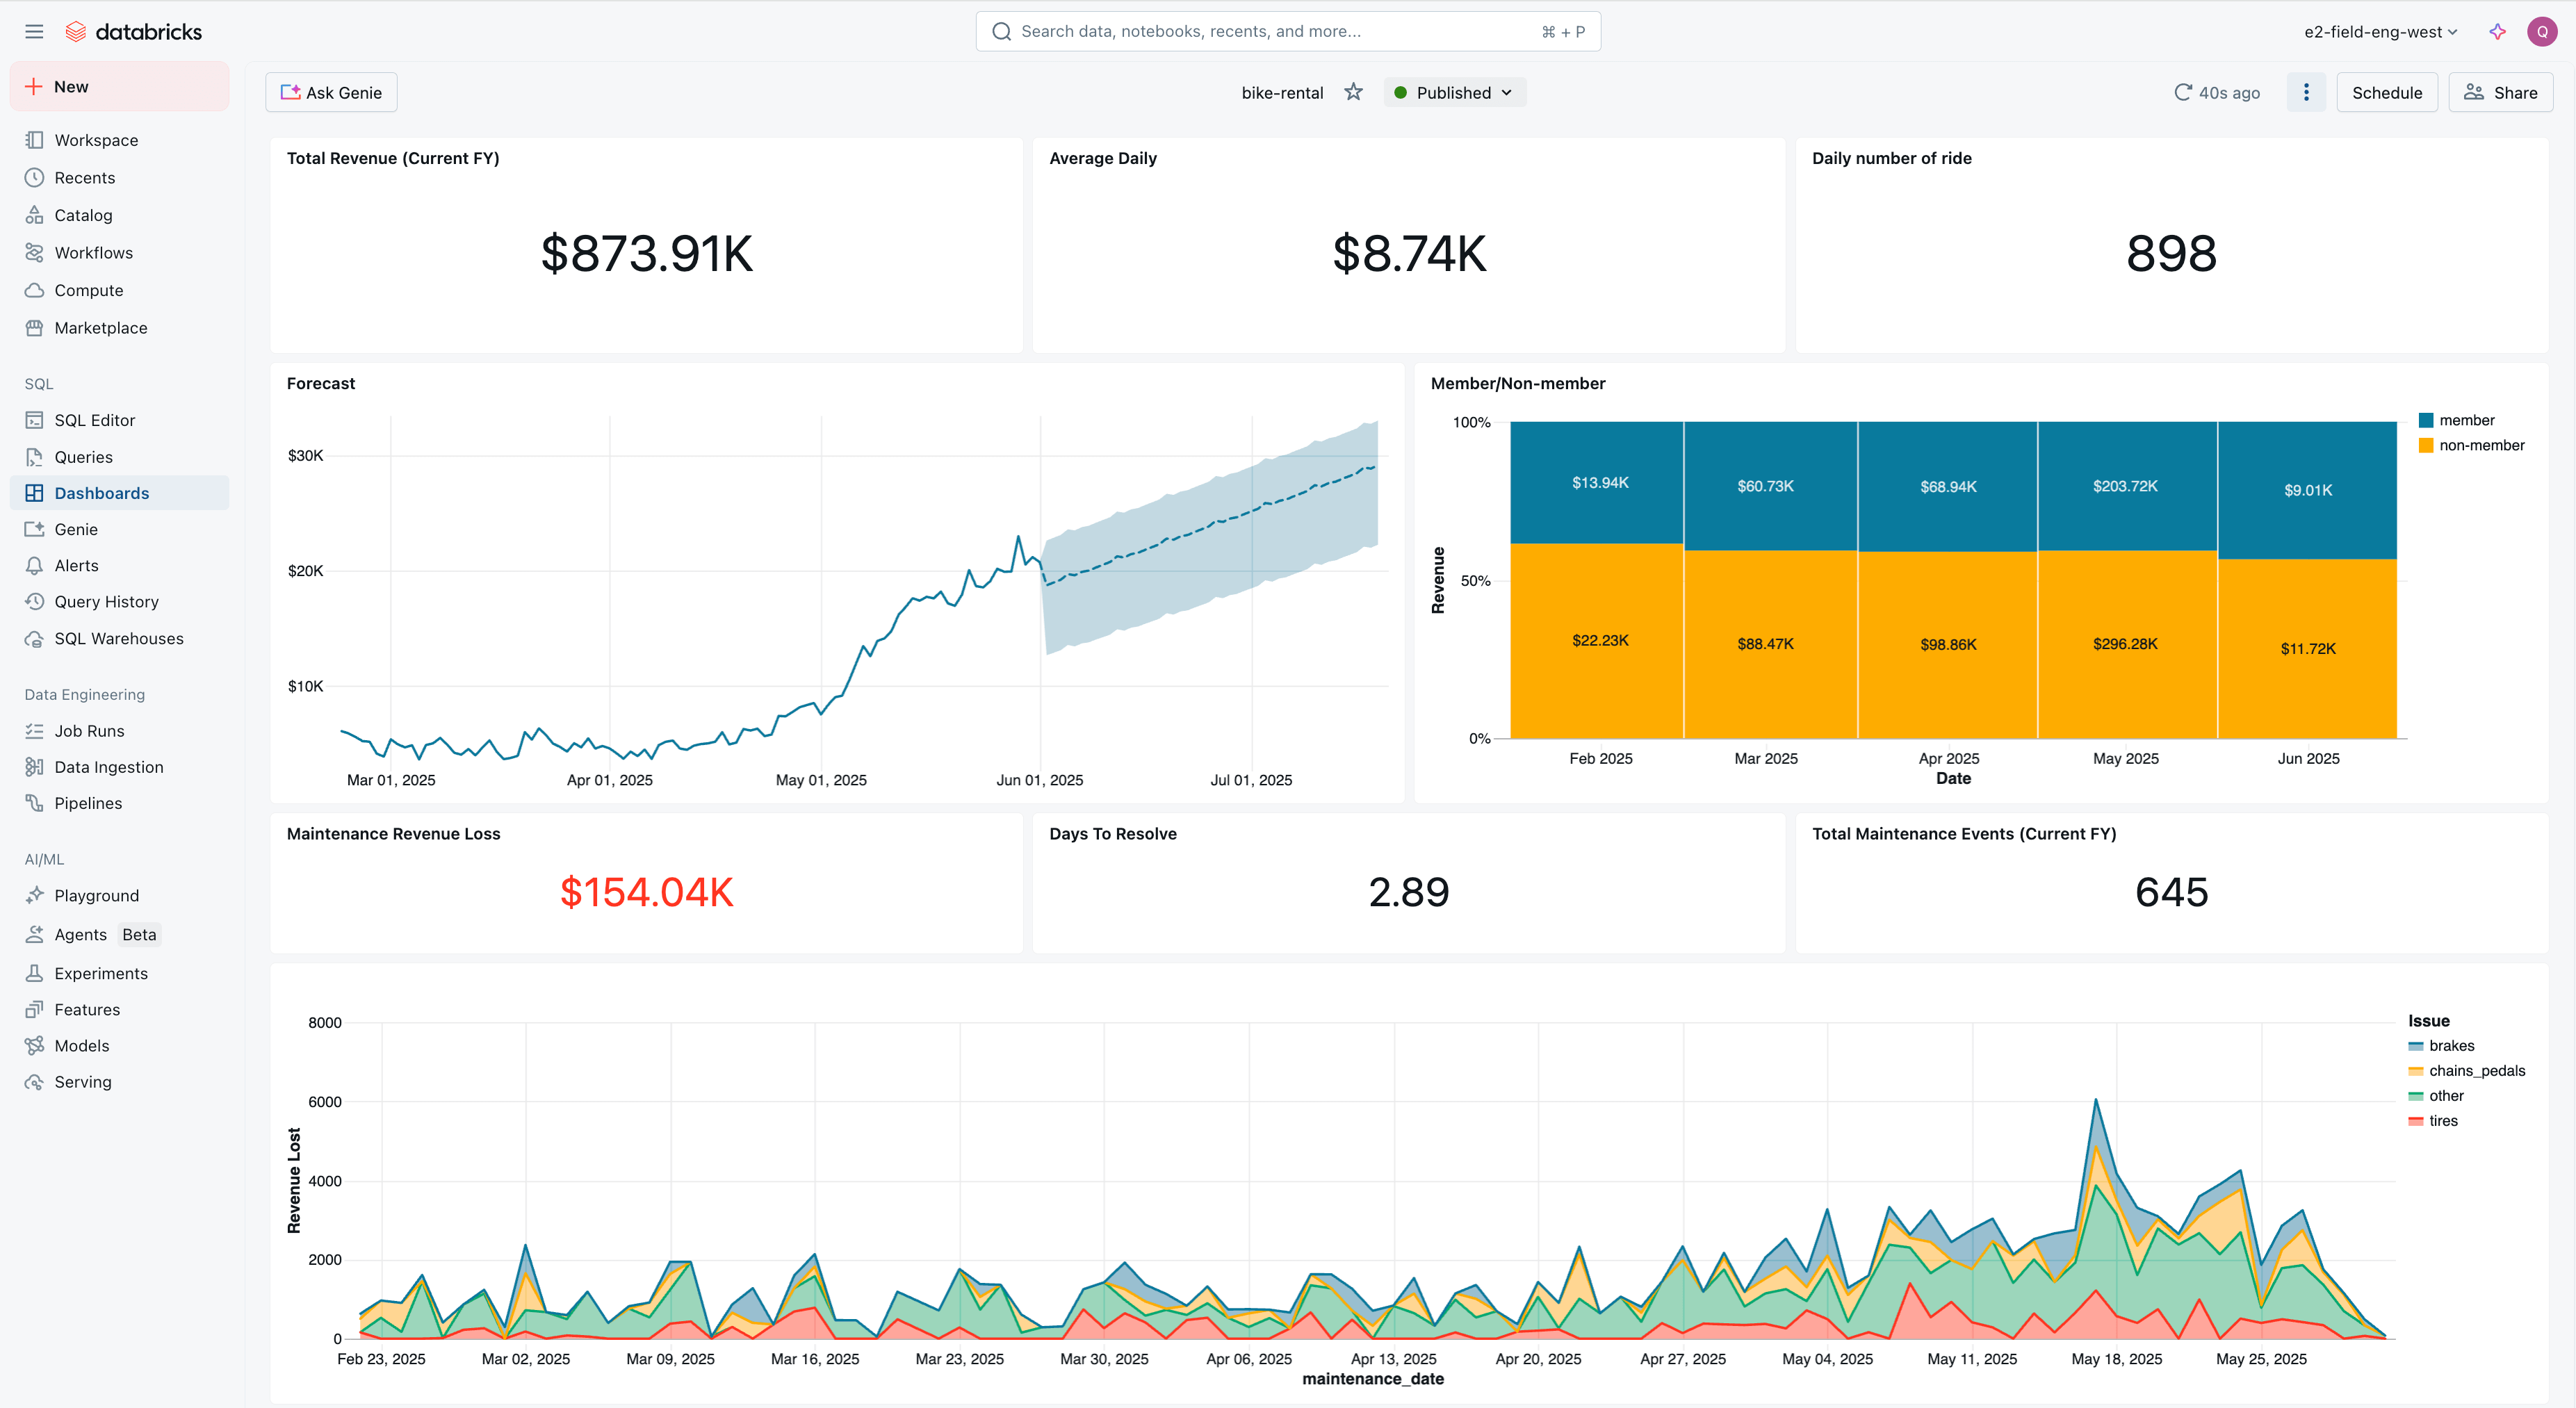Open Alerts via the bell icon
The image size is (2576, 1408).
pos(34,565)
